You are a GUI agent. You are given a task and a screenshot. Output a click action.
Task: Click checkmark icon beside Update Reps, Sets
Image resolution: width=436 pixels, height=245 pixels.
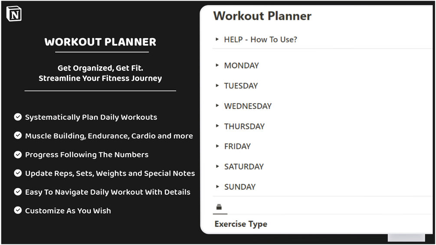(x=18, y=173)
